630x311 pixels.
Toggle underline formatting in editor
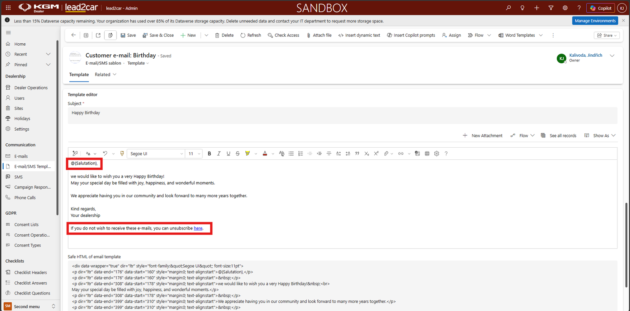[228, 154]
